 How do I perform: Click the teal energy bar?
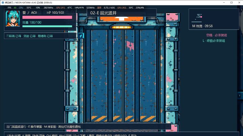(47, 26)
